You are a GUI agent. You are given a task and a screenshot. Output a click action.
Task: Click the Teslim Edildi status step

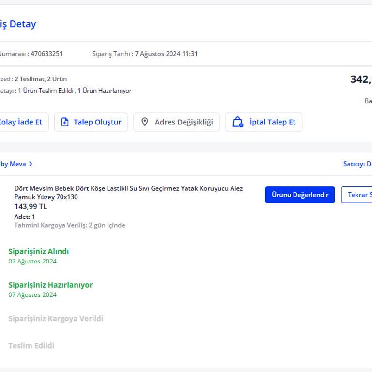coord(31,346)
